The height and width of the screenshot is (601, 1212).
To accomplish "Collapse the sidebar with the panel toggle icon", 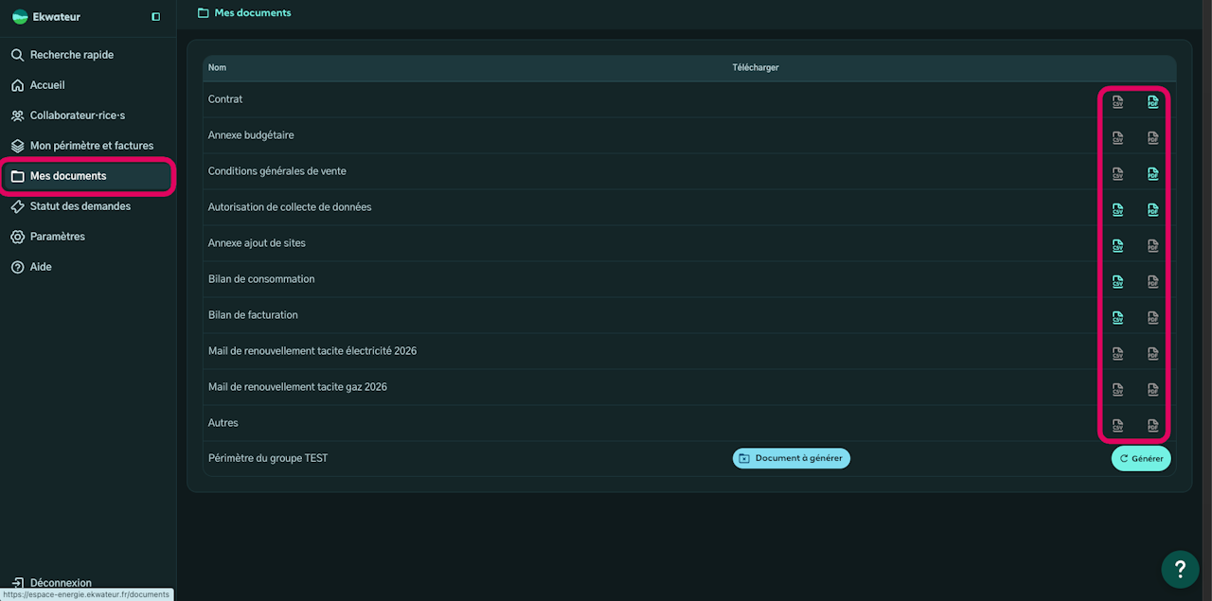I will tap(156, 17).
